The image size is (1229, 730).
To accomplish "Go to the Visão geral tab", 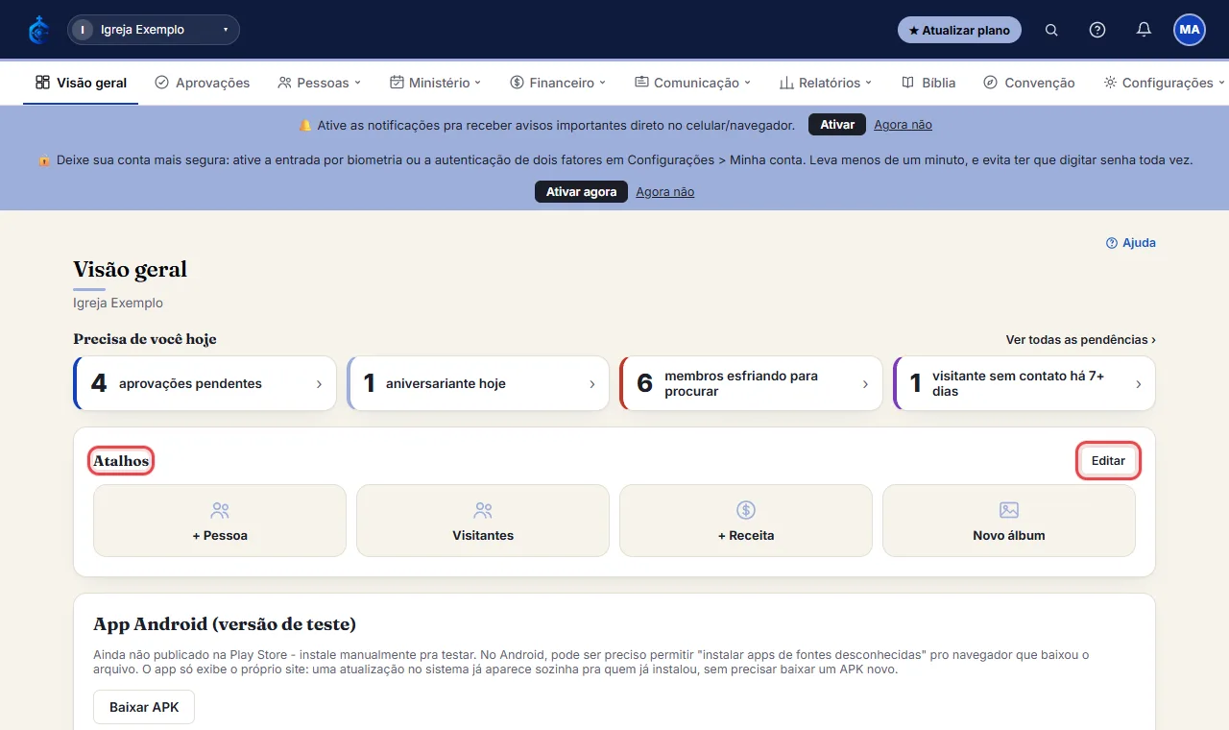I will tap(81, 83).
